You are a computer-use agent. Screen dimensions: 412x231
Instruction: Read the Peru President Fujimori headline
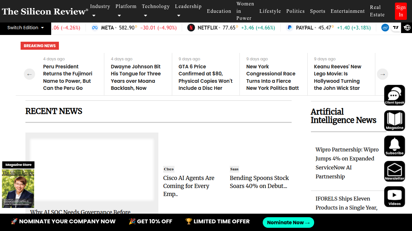click(68, 77)
